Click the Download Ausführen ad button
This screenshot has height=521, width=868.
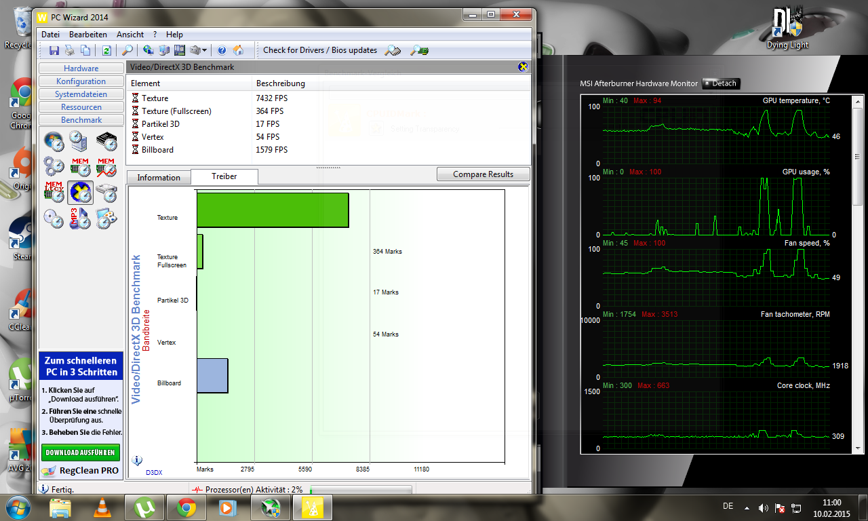(81, 452)
